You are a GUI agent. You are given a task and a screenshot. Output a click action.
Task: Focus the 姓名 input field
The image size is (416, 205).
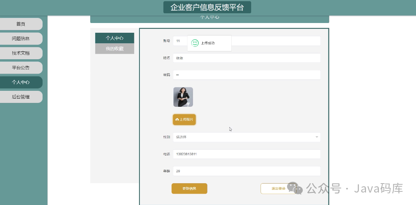coord(246,58)
